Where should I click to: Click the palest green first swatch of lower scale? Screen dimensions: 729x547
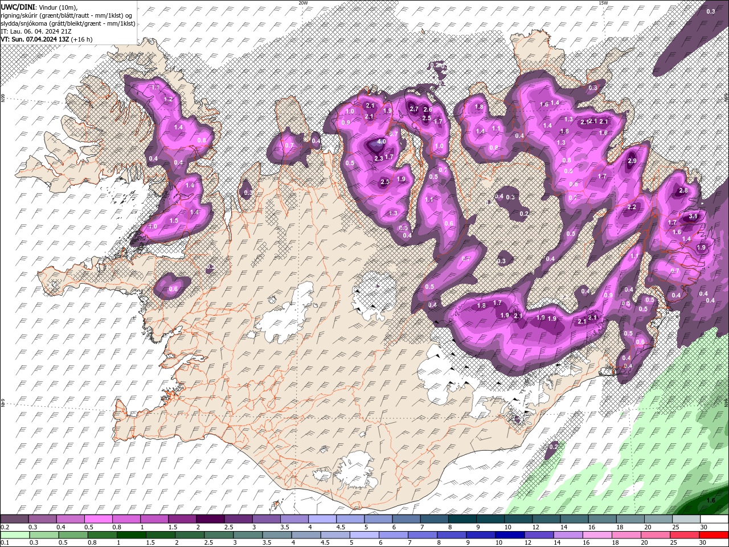(x=15, y=535)
